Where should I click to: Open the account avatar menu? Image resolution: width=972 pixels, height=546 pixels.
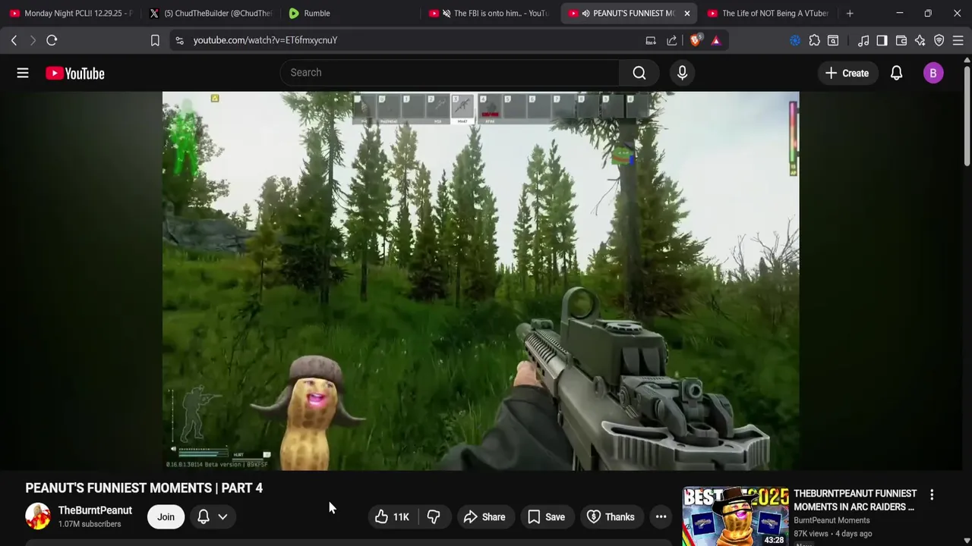(933, 73)
